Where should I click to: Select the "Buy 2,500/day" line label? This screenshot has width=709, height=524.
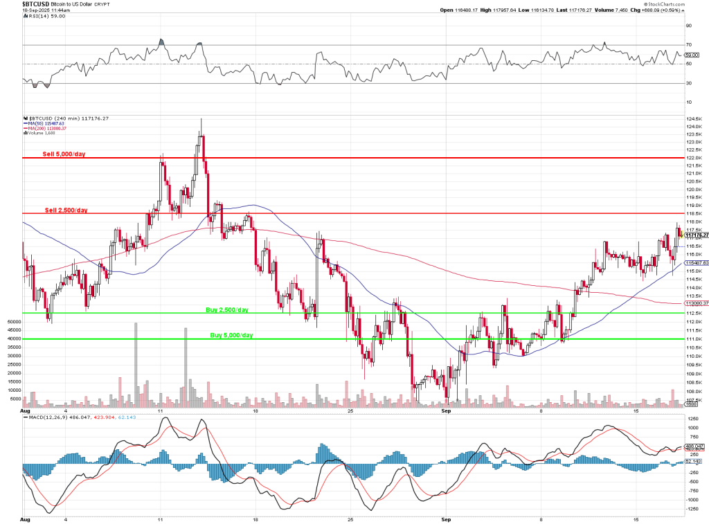(x=227, y=309)
